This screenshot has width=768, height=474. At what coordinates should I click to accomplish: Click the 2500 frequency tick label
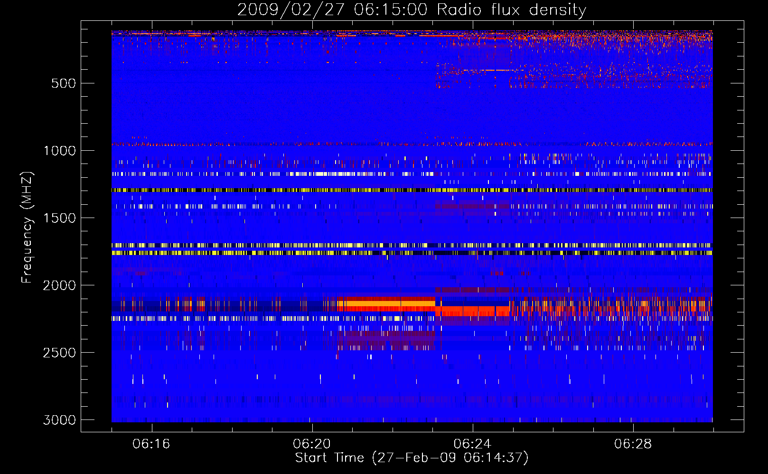tap(59, 353)
